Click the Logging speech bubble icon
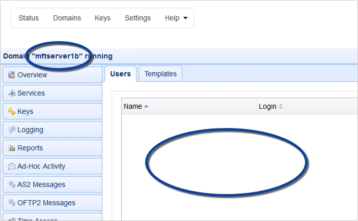358x221 pixels. click(12, 130)
